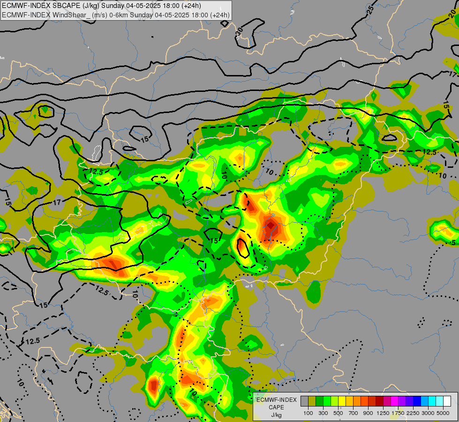The width and height of the screenshot is (459, 422).
Task: Click the 5 dotted contour label
Action: [453, 242]
